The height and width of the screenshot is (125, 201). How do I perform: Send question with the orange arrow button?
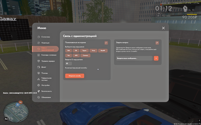click(x=156, y=58)
